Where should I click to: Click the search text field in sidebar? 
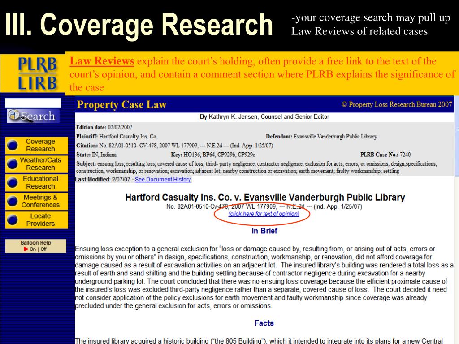(x=33, y=103)
